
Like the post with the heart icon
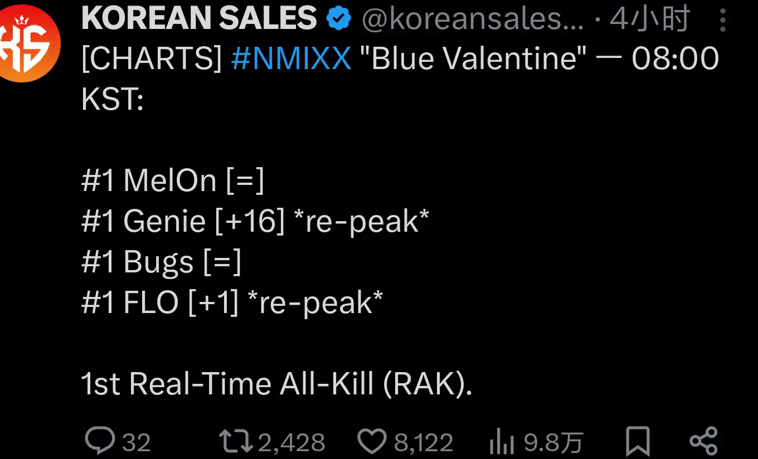(x=372, y=442)
